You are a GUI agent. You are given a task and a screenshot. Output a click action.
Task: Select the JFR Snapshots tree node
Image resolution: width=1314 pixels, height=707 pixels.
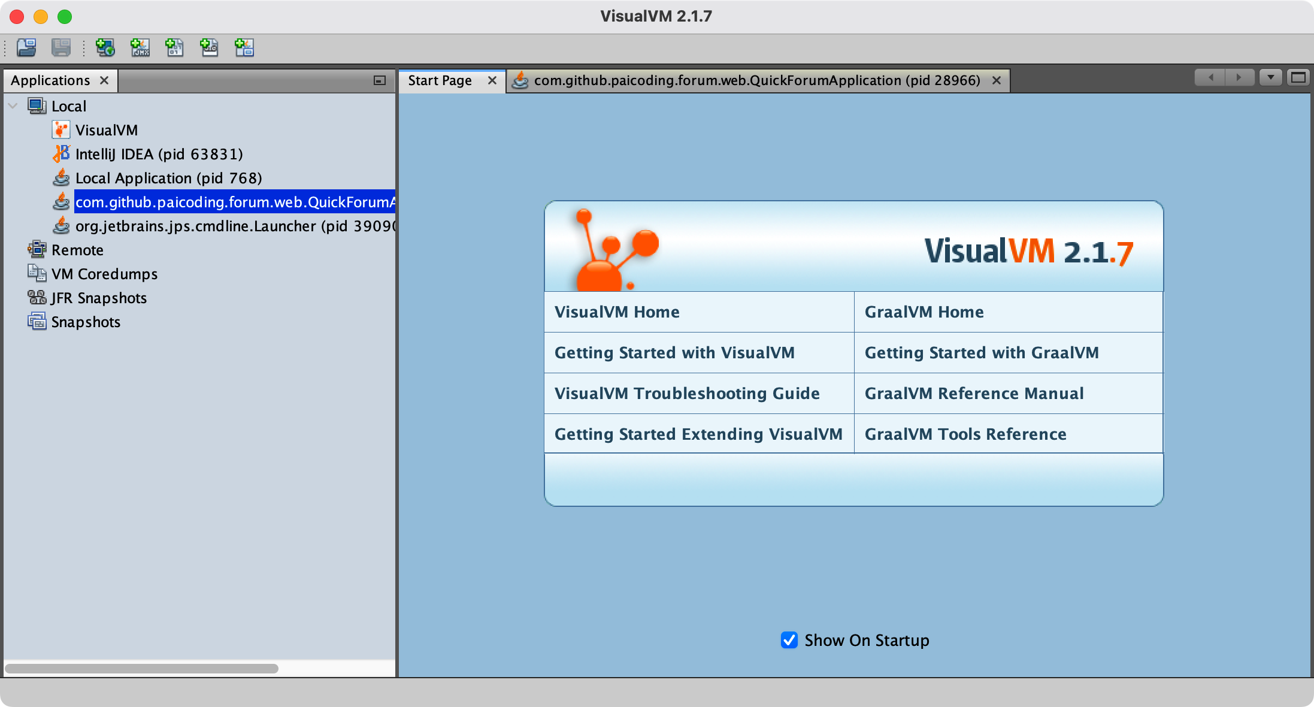click(x=99, y=298)
